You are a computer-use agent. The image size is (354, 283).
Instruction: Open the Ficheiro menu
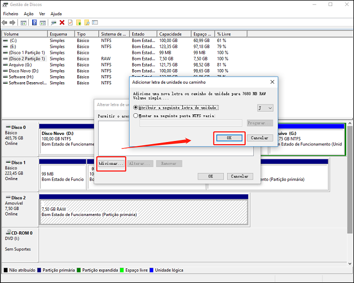(x=10, y=14)
